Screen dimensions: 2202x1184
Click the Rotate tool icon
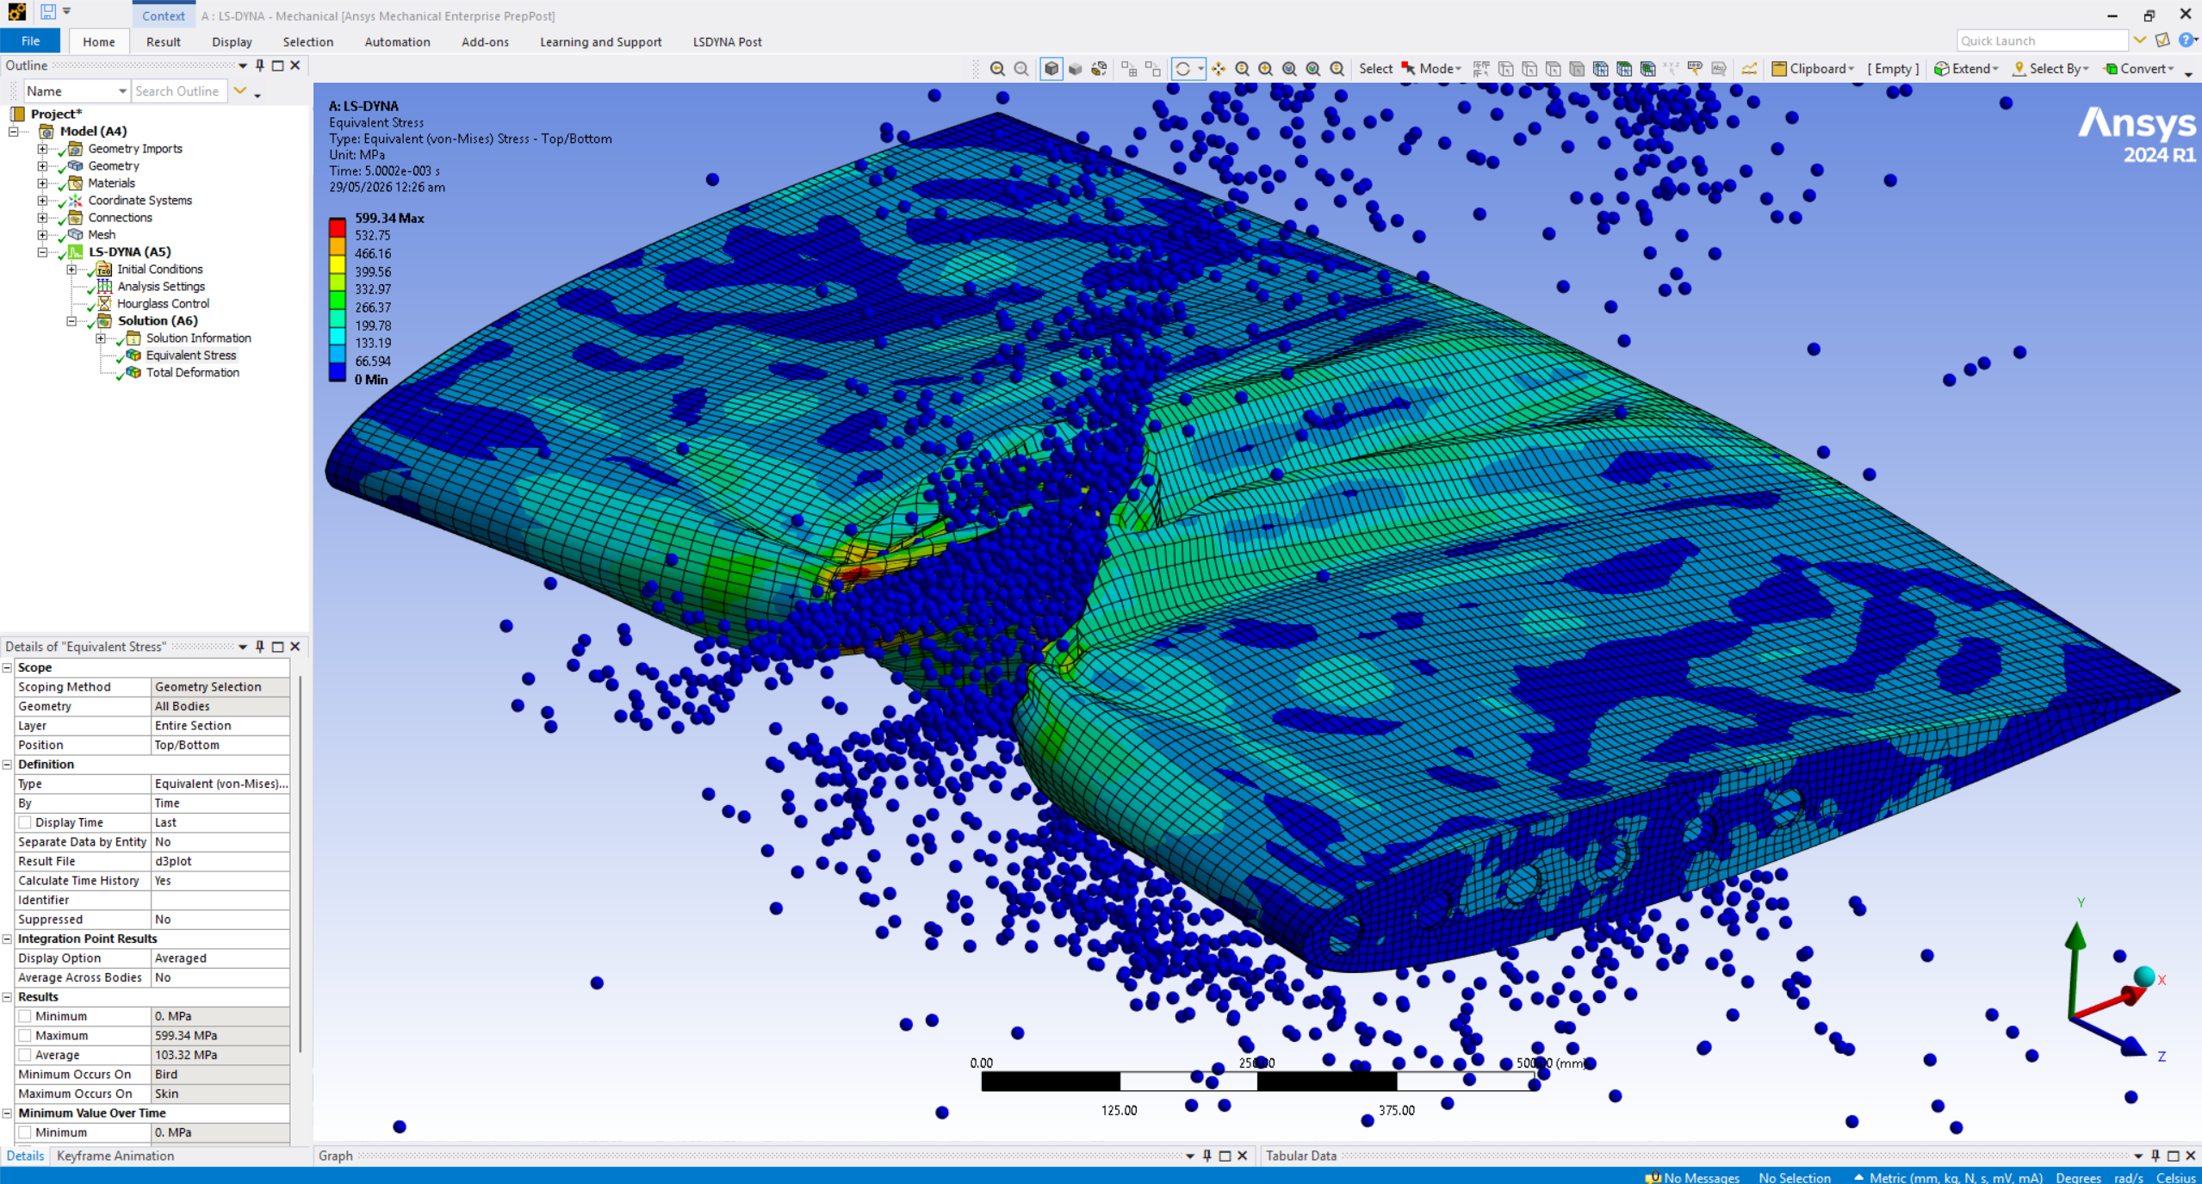tap(1183, 69)
